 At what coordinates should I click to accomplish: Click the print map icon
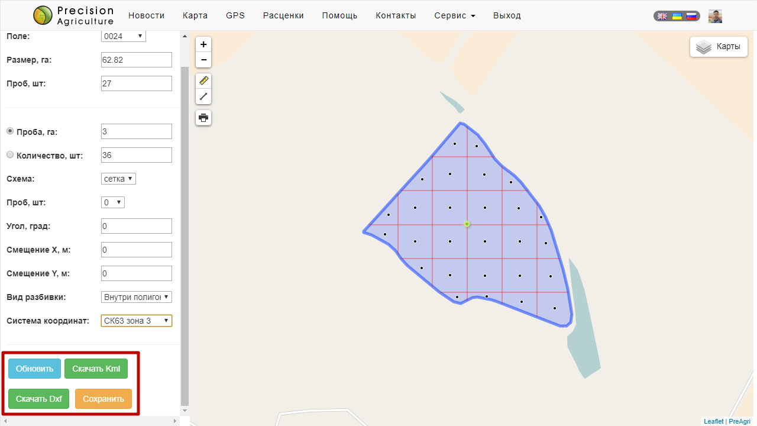click(203, 118)
